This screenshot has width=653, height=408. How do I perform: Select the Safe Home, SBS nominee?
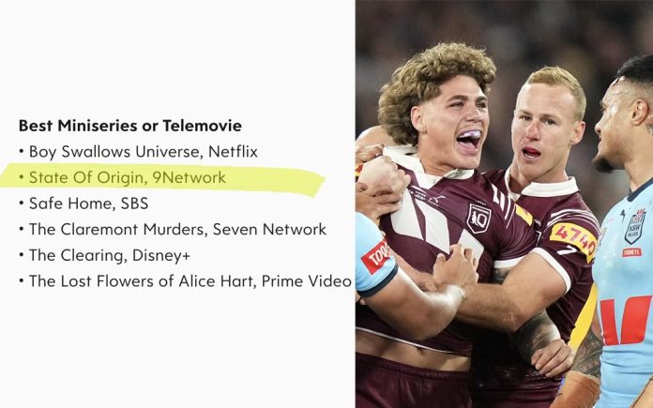pos(89,204)
